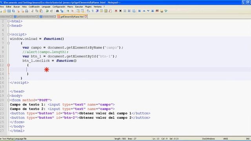Switch to the getElementById.html tab
This screenshot has height=141, width=251.
(26, 16)
